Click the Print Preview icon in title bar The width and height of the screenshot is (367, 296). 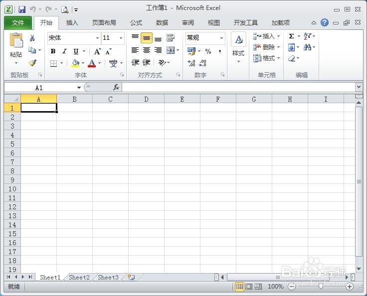pyautogui.click(x=65, y=9)
